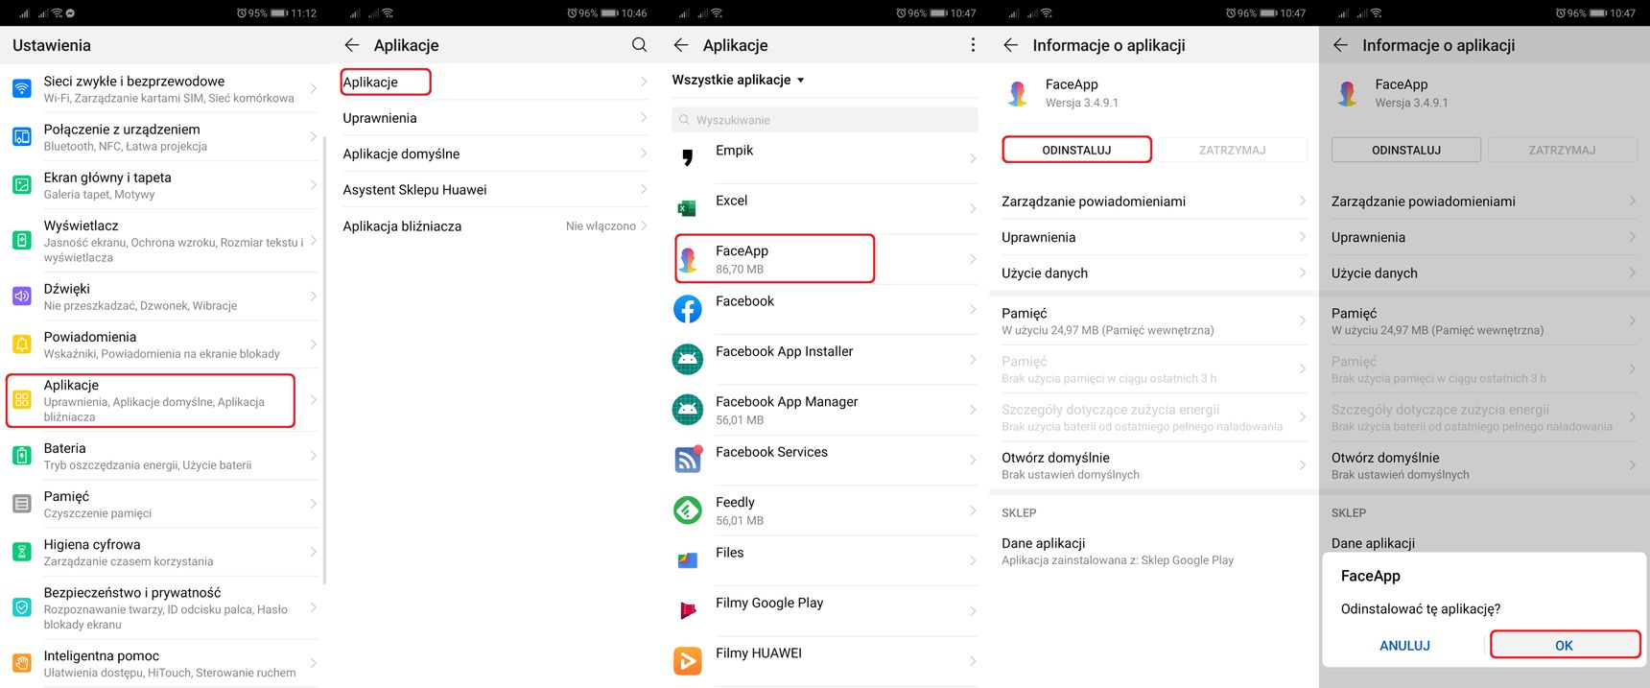Open the Wyświetlacz settings icon

tap(21, 241)
